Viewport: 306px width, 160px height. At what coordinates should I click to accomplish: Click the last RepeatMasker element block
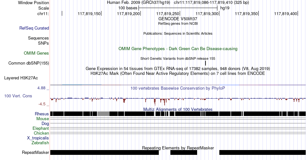(263, 152)
